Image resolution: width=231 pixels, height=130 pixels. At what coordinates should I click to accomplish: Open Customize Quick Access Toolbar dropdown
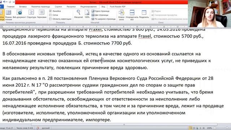14,2
